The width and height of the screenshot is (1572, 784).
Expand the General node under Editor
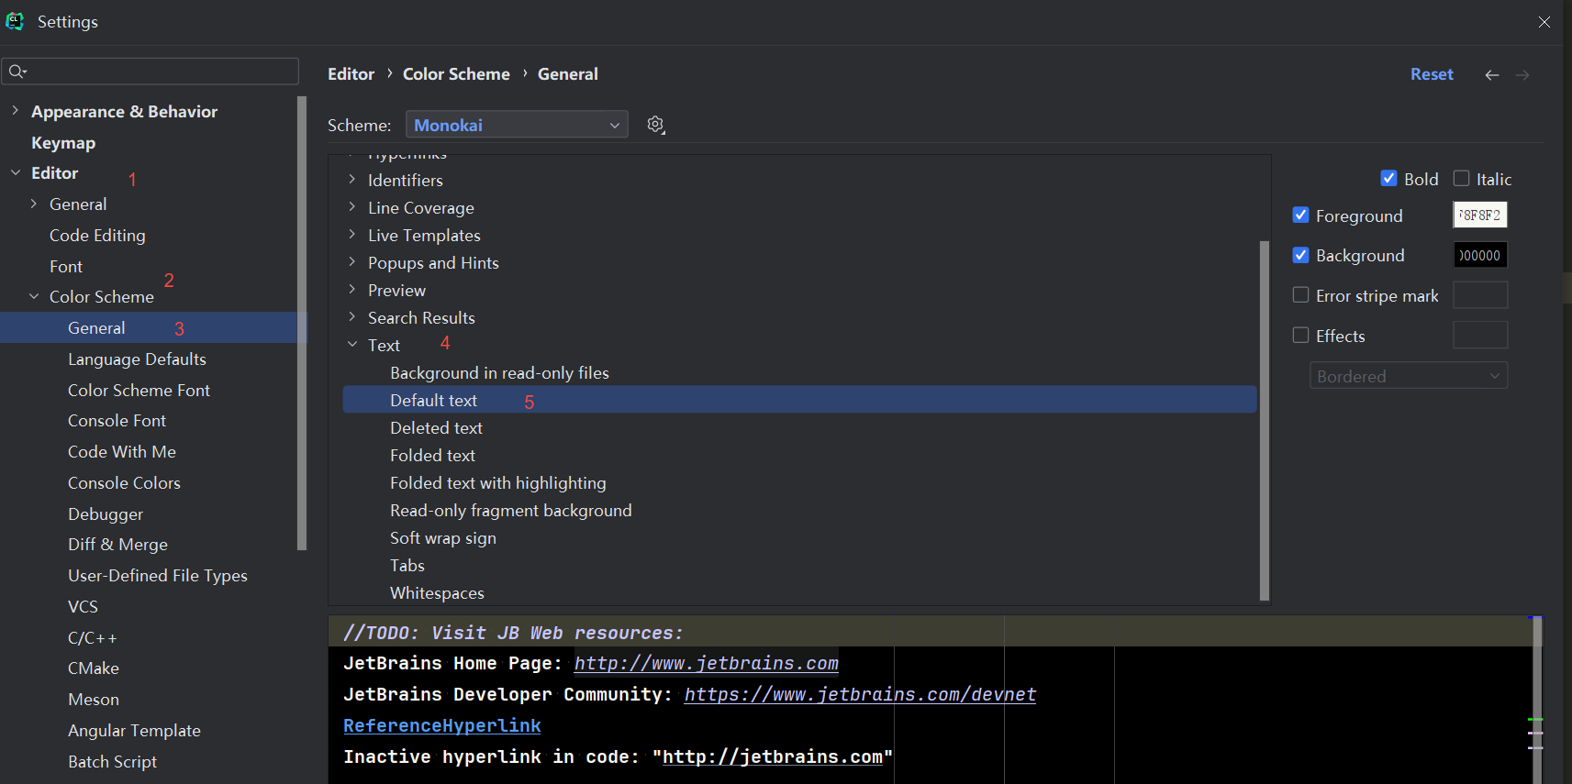34,204
